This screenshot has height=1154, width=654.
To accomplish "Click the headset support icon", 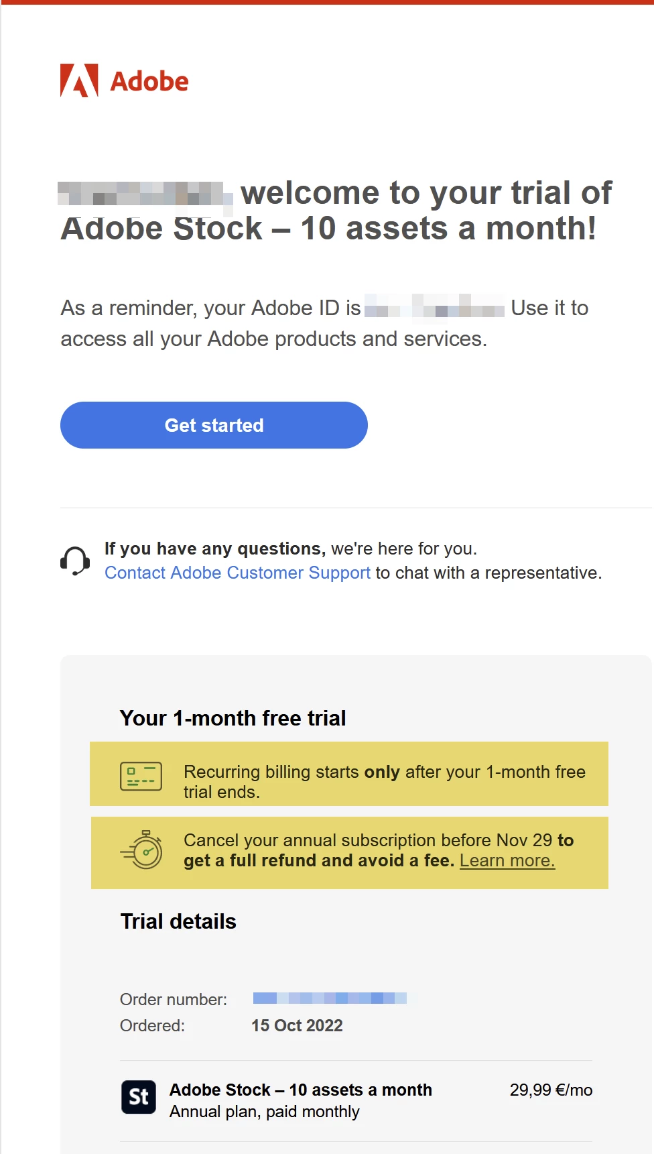I will 75,561.
